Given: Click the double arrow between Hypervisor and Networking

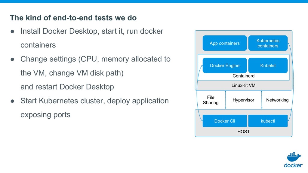Looking at the screenshot, I should coord(262,100).
